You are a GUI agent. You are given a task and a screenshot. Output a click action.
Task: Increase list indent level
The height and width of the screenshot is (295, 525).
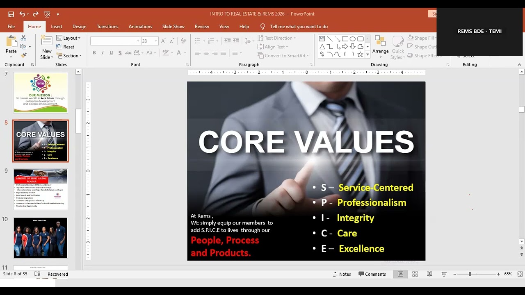coord(236,41)
